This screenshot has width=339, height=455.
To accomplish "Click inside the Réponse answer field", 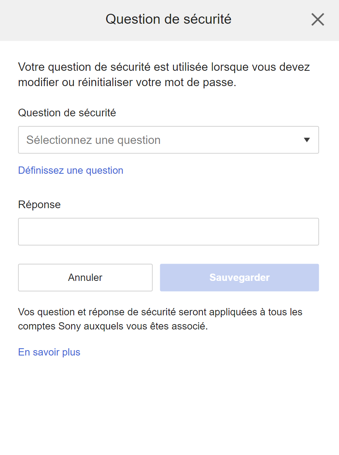I will tap(168, 231).
